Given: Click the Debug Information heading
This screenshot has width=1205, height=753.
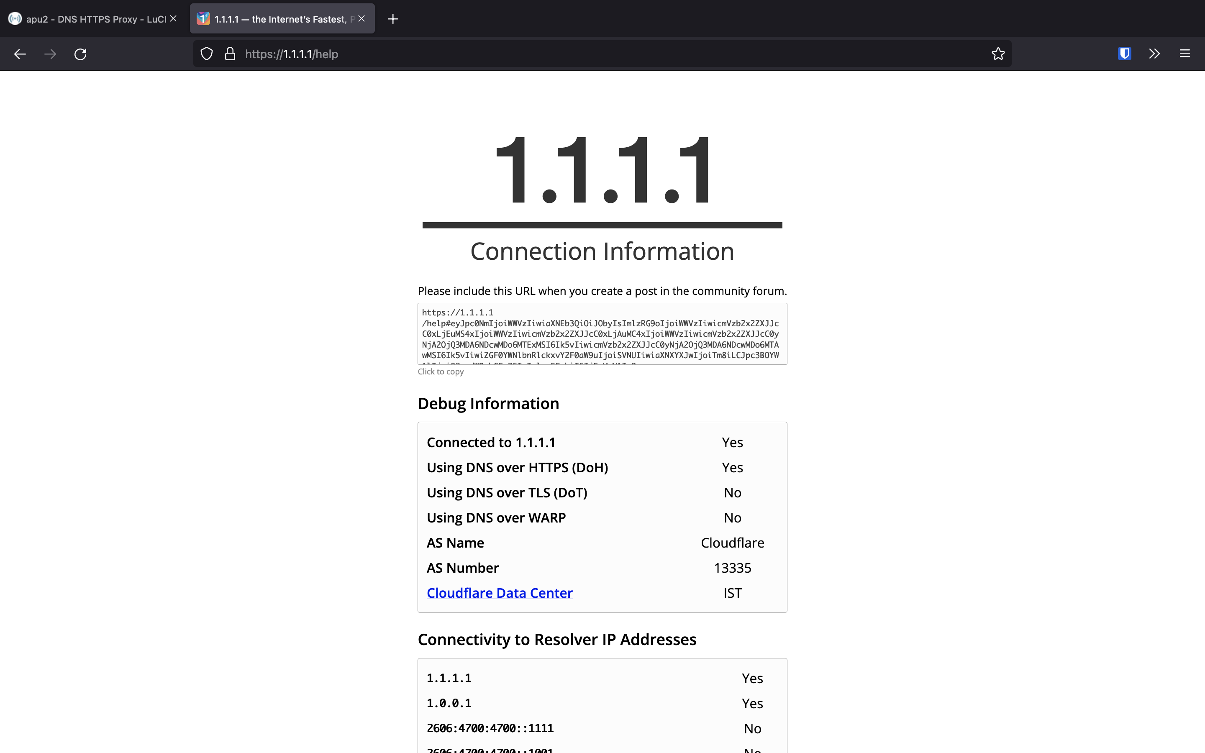Looking at the screenshot, I should tap(488, 403).
